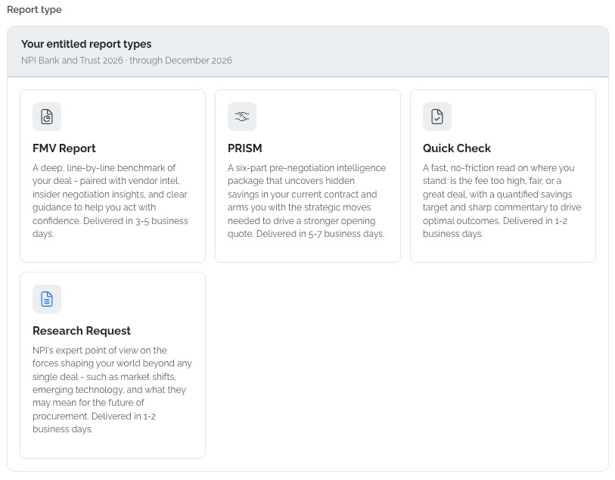Click the blue Research Request document icon
Viewport: 615px width, 480px height.
click(x=47, y=299)
